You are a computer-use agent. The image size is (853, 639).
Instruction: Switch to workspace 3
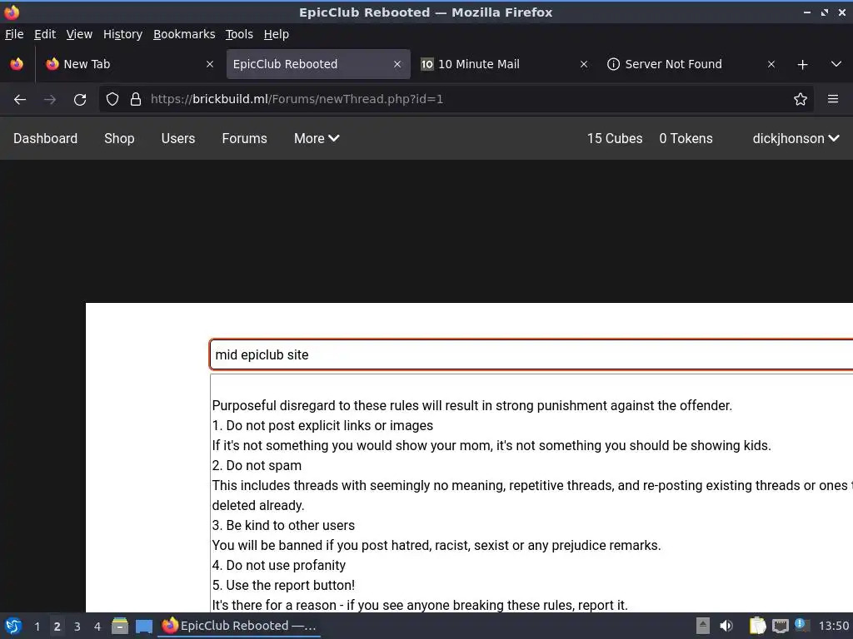[x=77, y=627]
